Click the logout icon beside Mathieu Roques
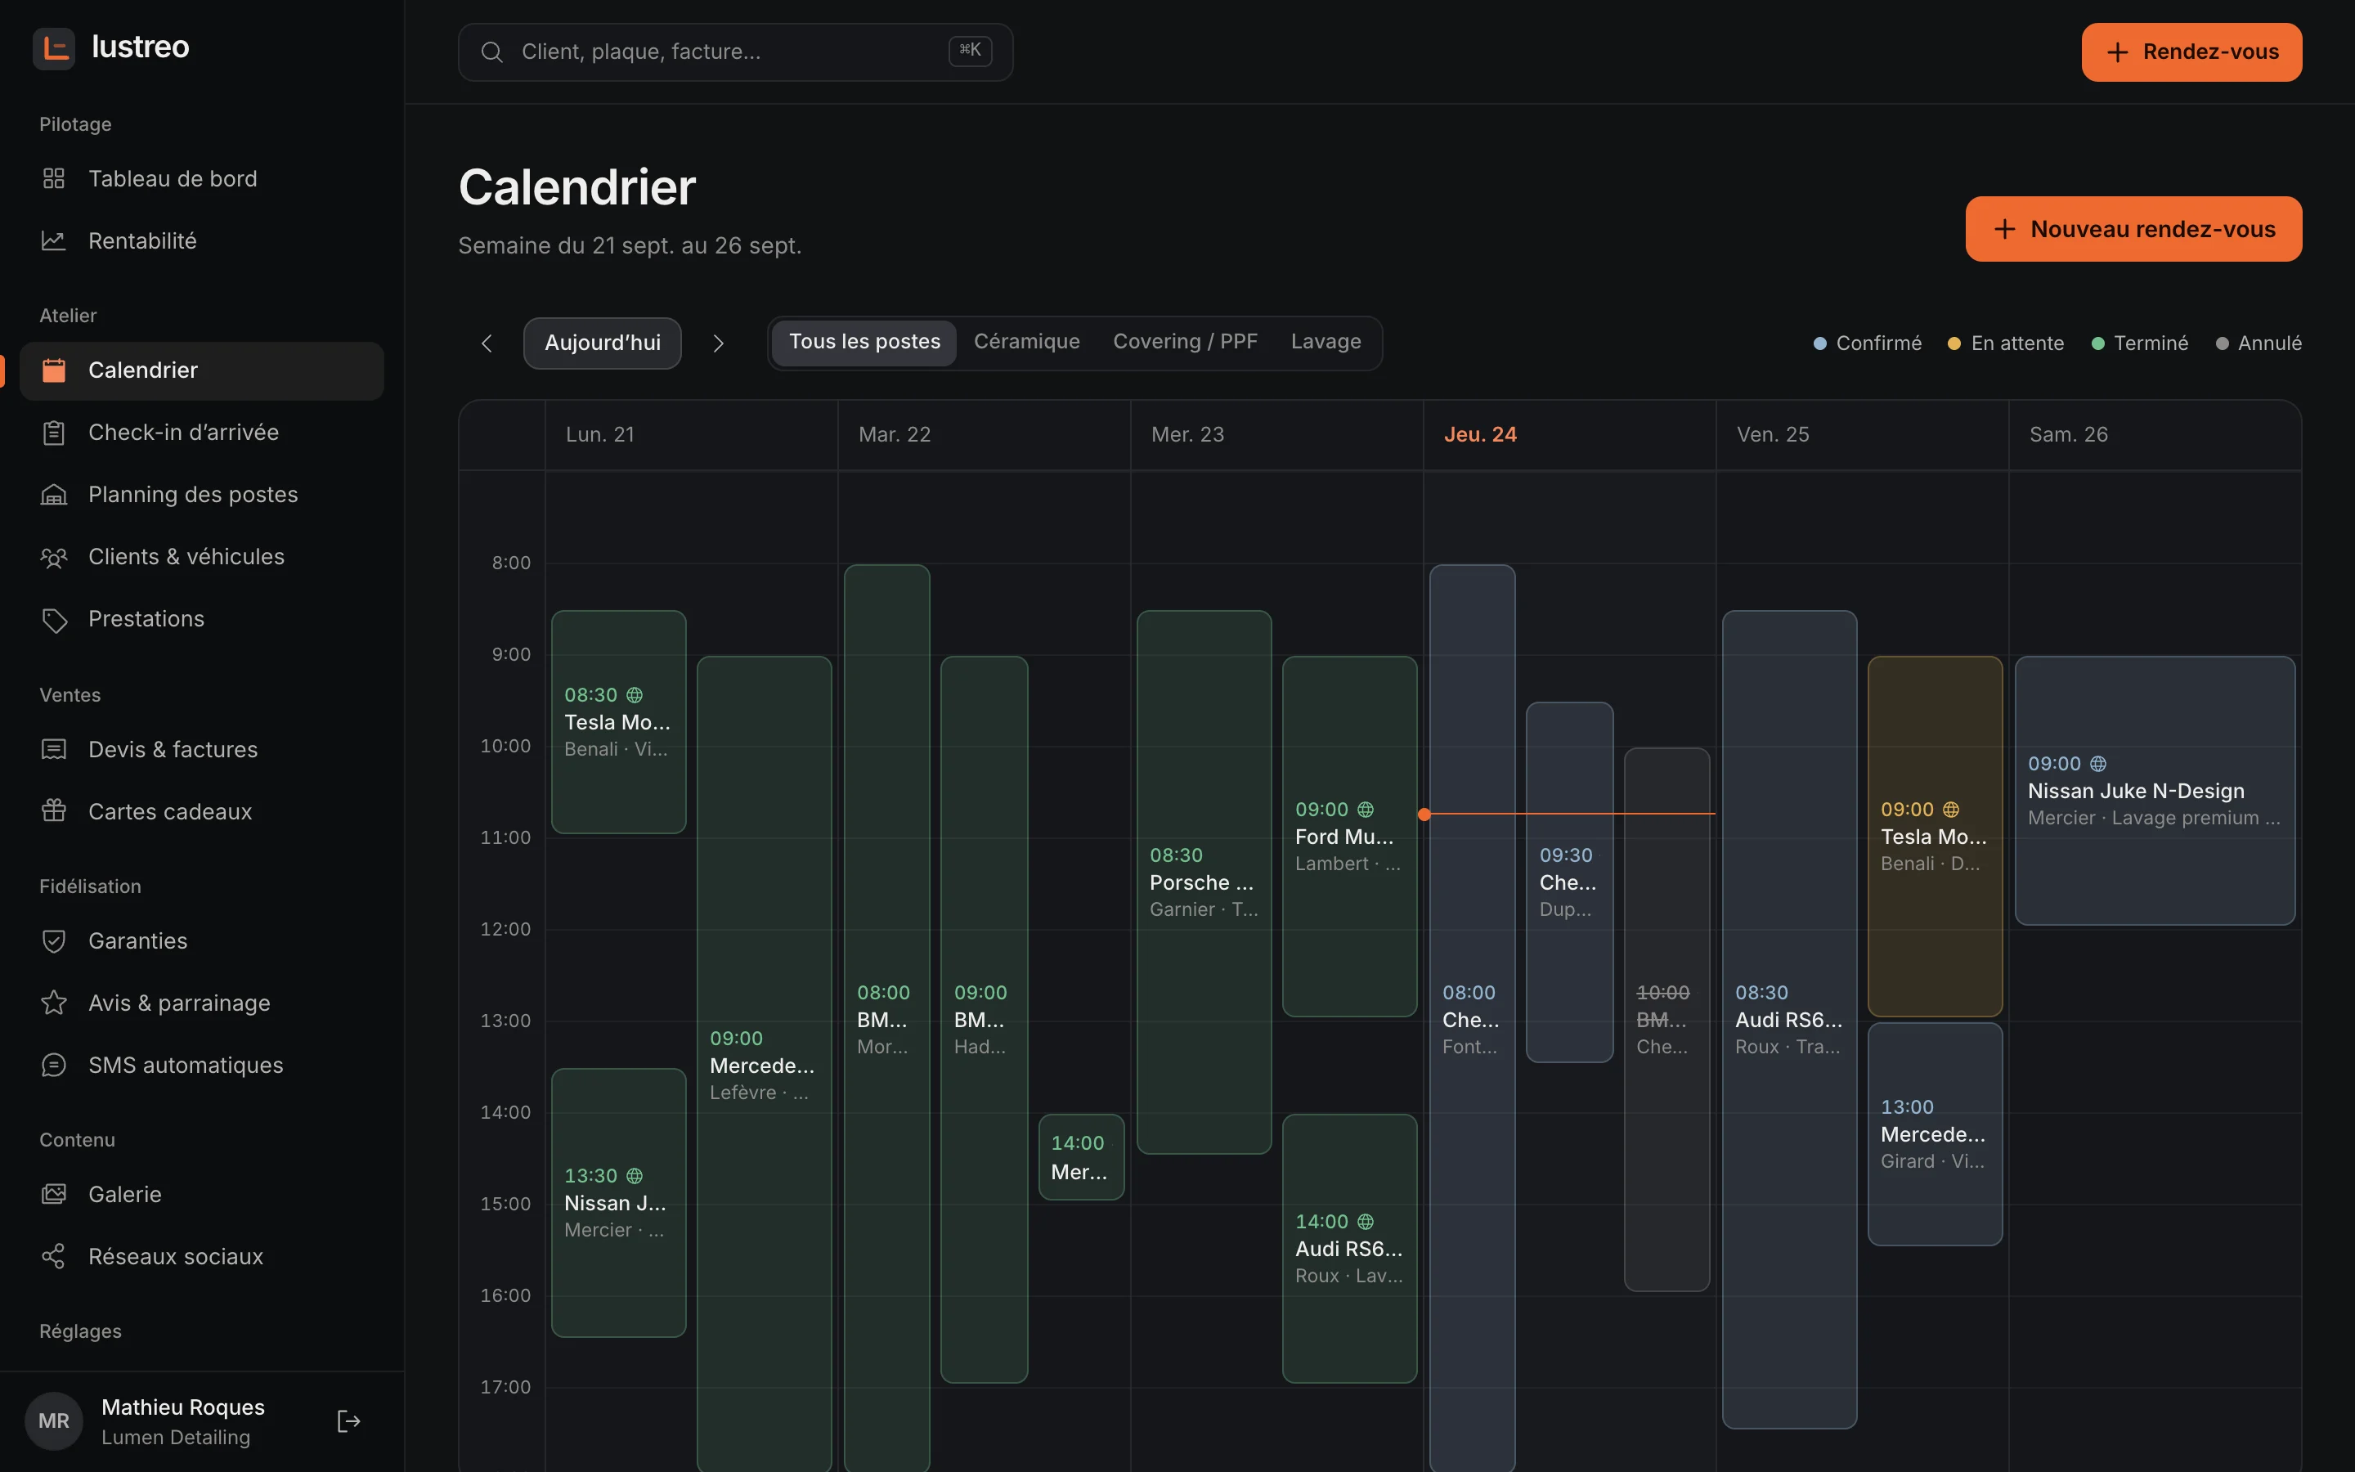 click(x=348, y=1421)
